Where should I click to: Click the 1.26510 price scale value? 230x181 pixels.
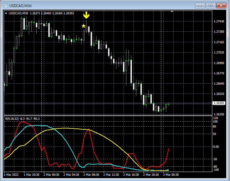[x=219, y=94]
